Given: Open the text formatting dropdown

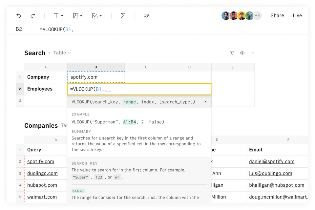Looking at the screenshot, I should [58, 16].
